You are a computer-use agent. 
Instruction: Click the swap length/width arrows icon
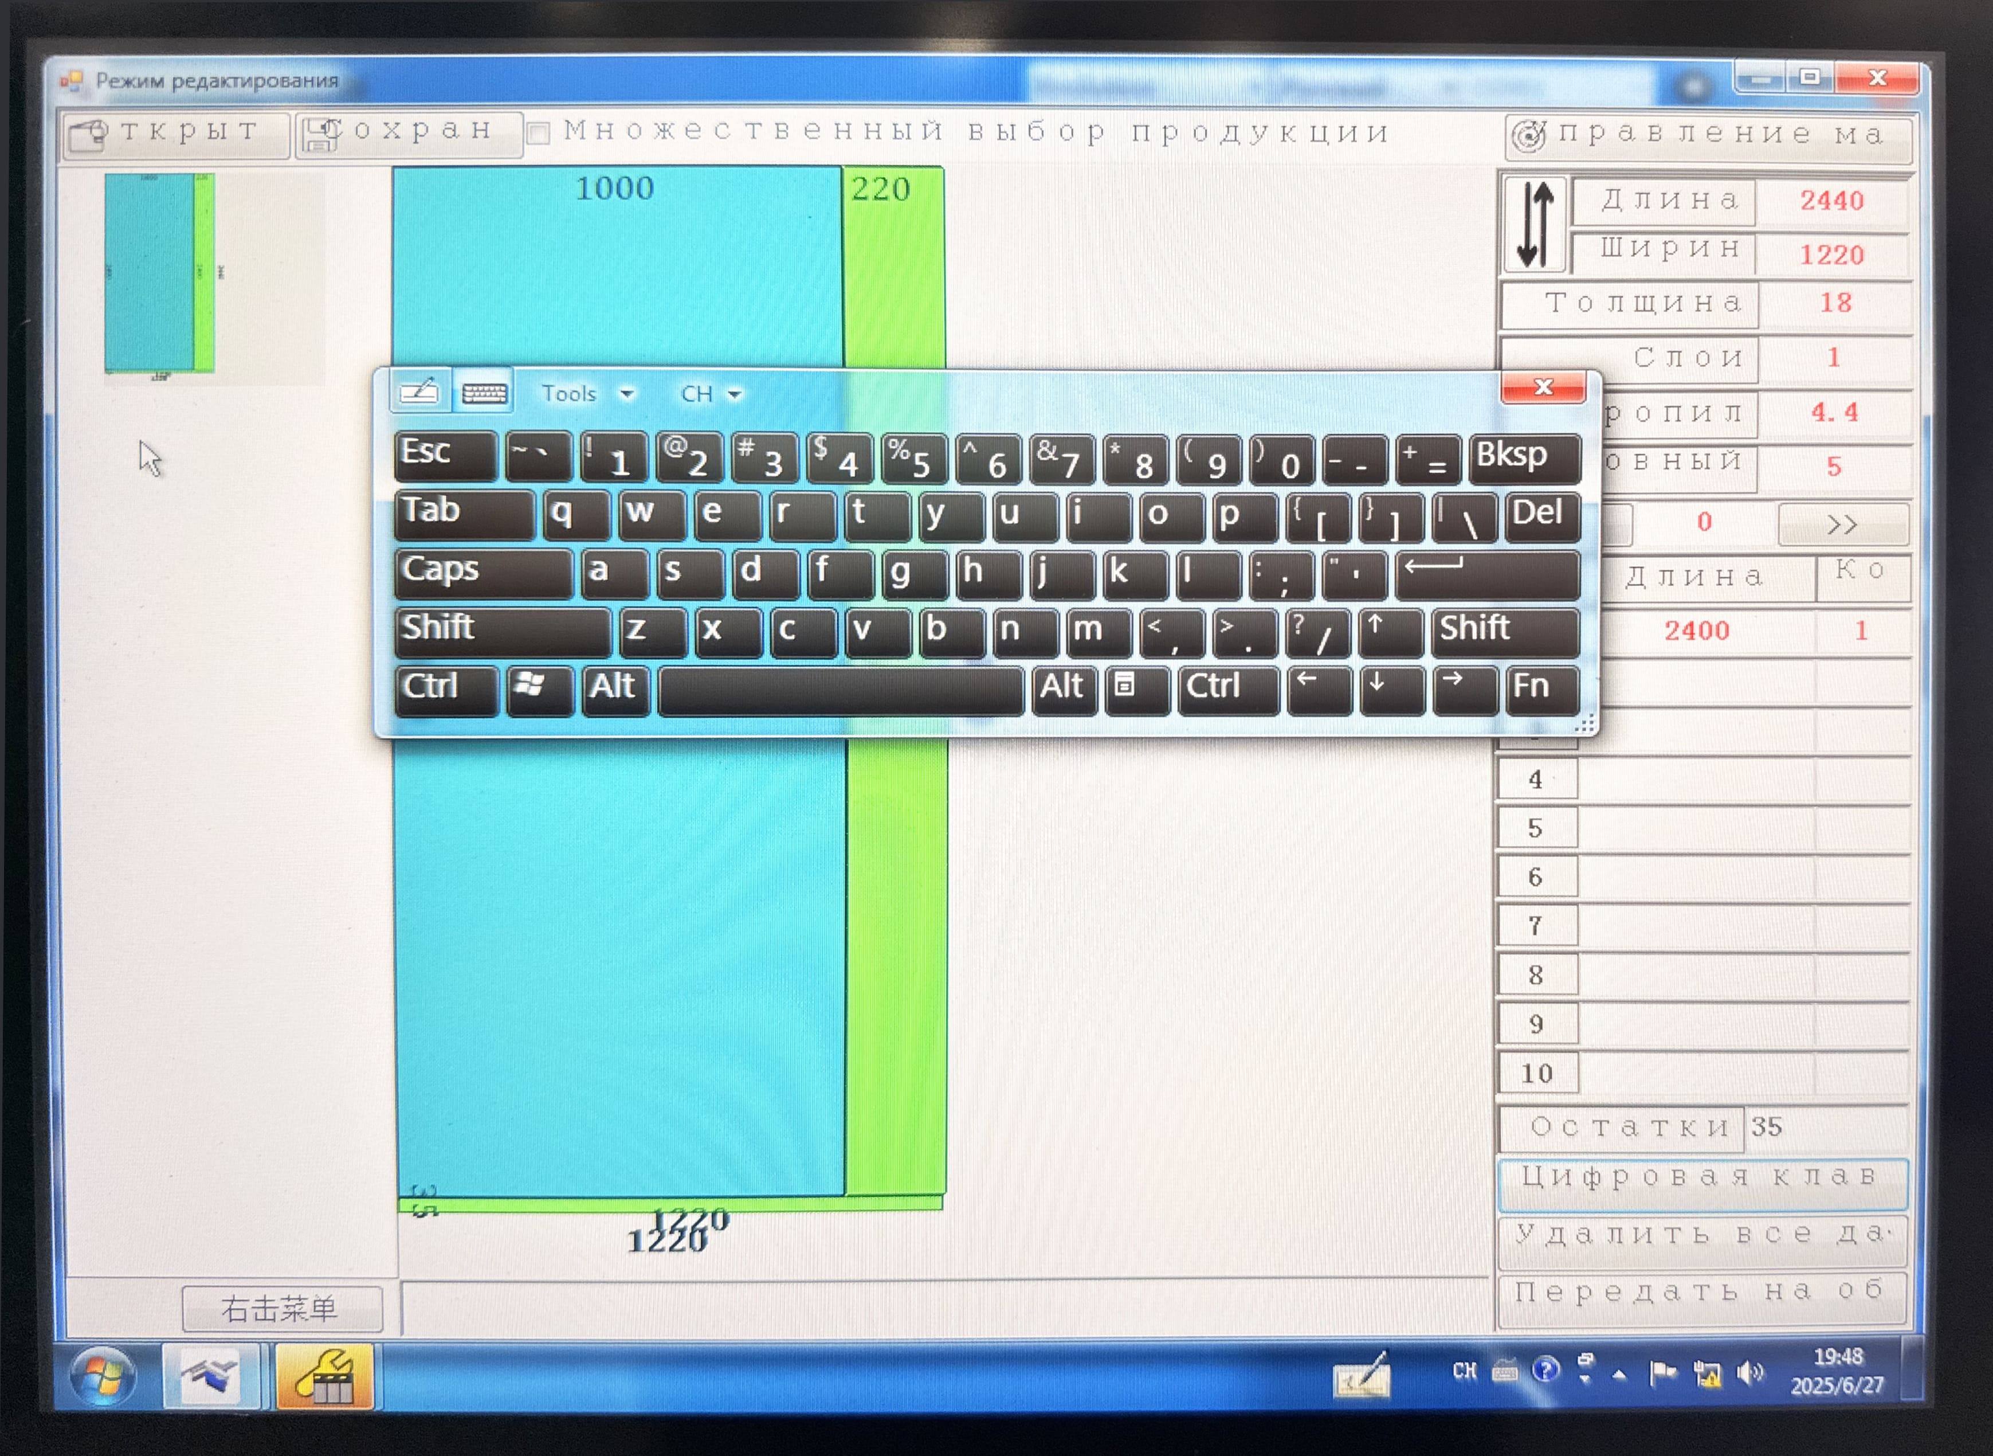click(1535, 226)
